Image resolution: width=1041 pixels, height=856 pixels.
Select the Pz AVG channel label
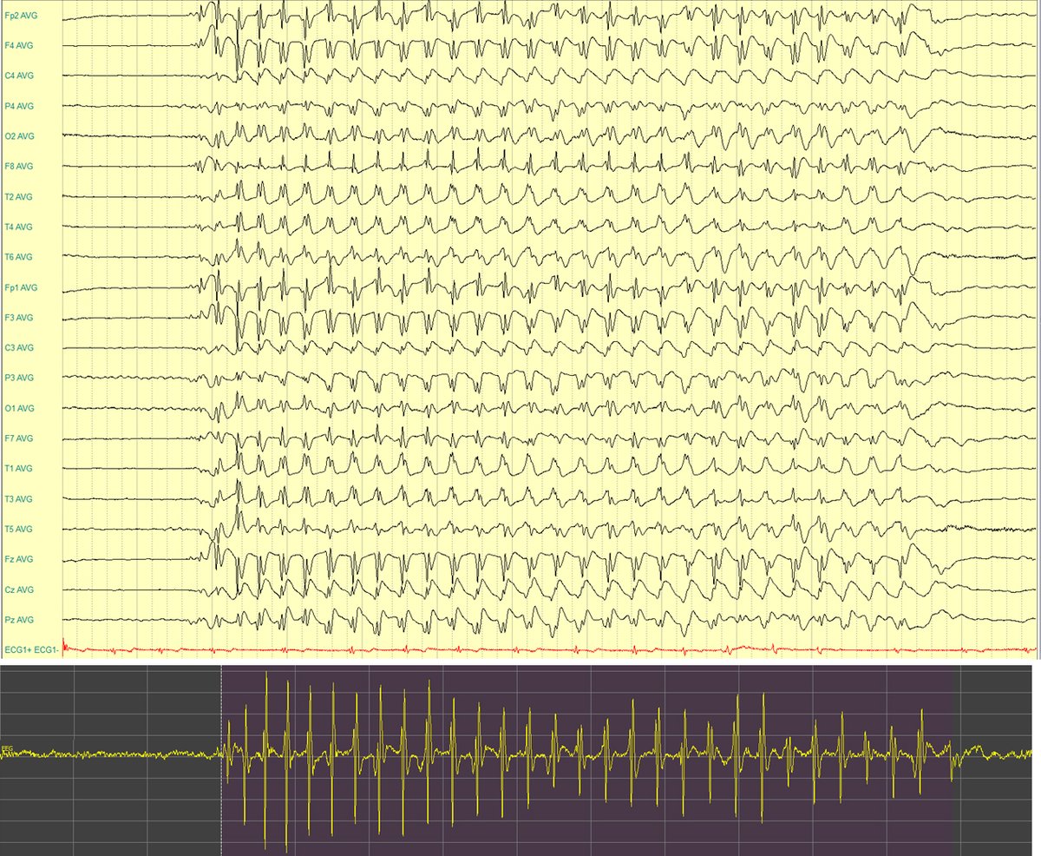click(19, 619)
